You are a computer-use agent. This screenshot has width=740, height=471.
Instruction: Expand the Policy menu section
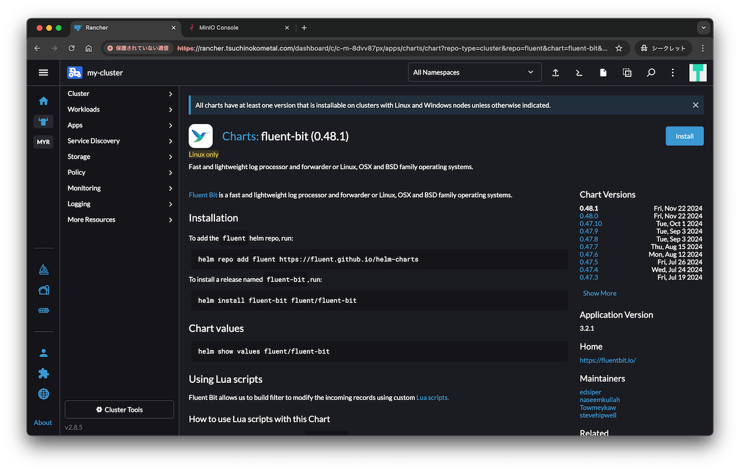[120, 172]
